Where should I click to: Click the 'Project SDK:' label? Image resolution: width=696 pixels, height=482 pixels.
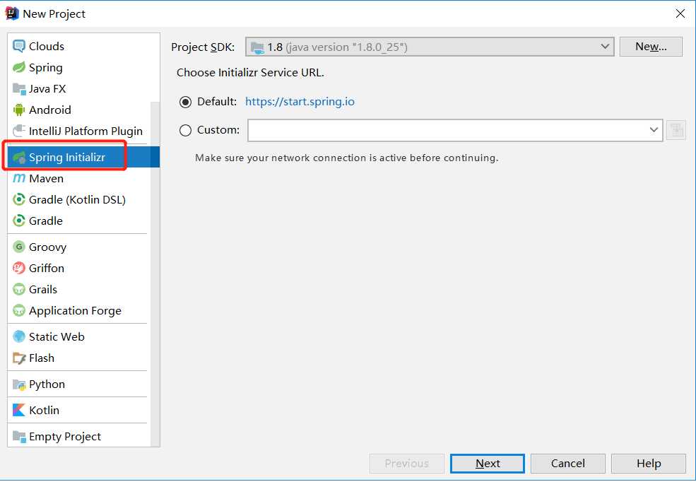pyautogui.click(x=203, y=47)
